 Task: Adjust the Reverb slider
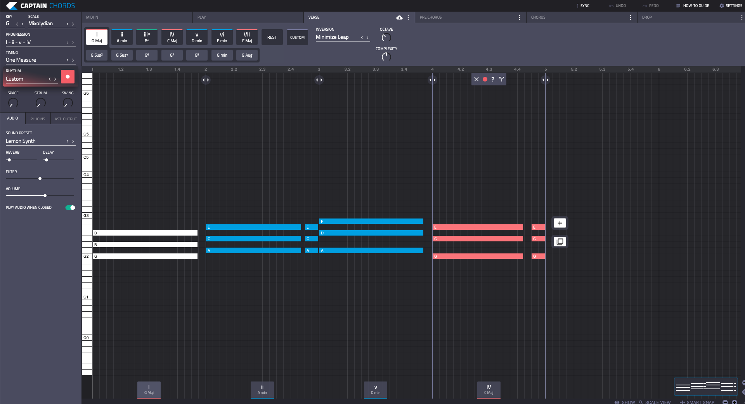click(21, 160)
